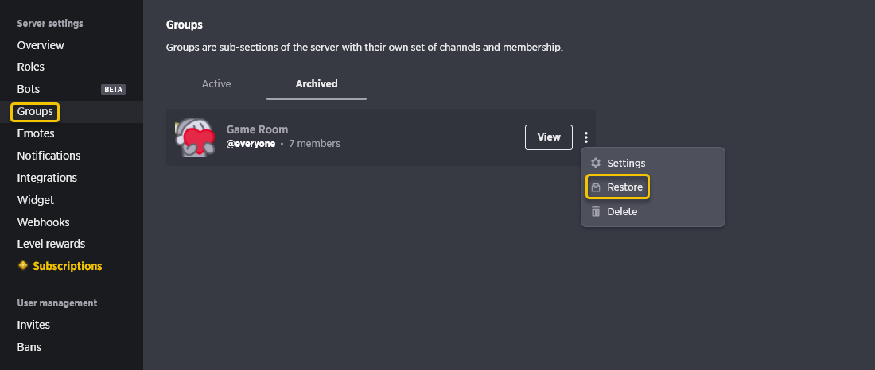Switch to the Active tab
Viewport: 875px width, 370px height.
click(216, 84)
